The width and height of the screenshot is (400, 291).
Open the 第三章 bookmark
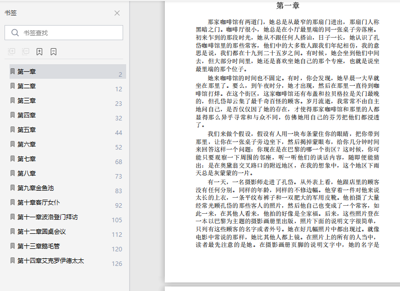coord(68,100)
